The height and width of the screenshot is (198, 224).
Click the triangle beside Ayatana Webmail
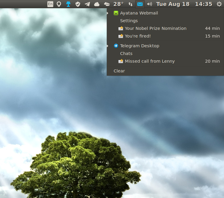[108, 13]
